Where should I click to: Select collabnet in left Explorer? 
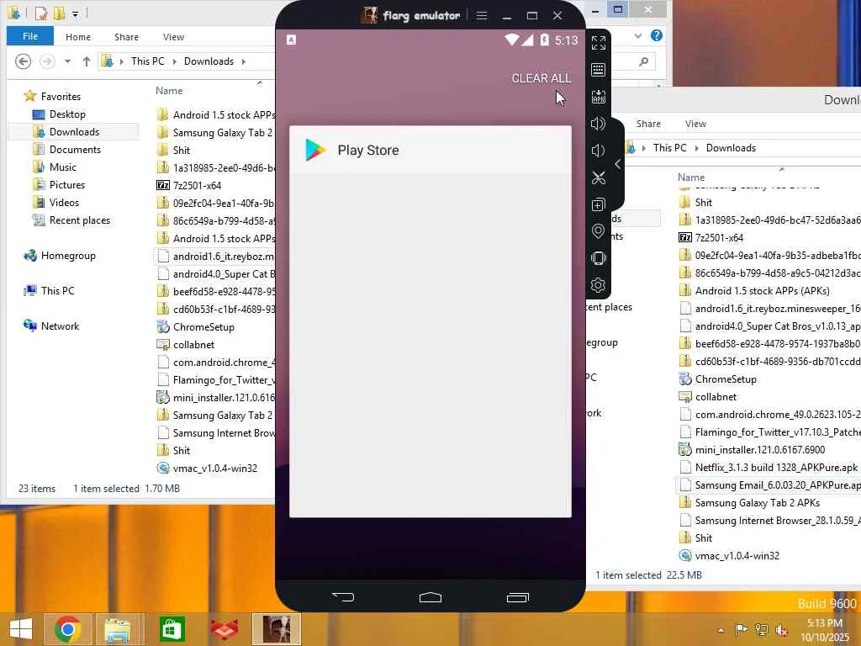pos(193,344)
